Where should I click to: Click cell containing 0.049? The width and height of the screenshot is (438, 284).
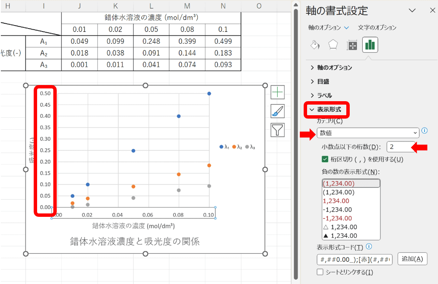coord(79,41)
